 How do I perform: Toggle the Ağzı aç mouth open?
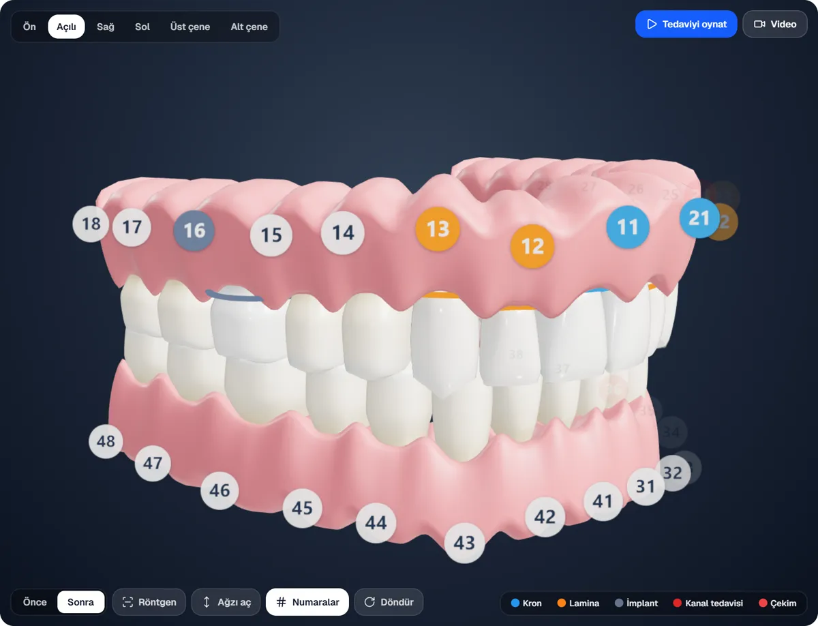pos(227,602)
